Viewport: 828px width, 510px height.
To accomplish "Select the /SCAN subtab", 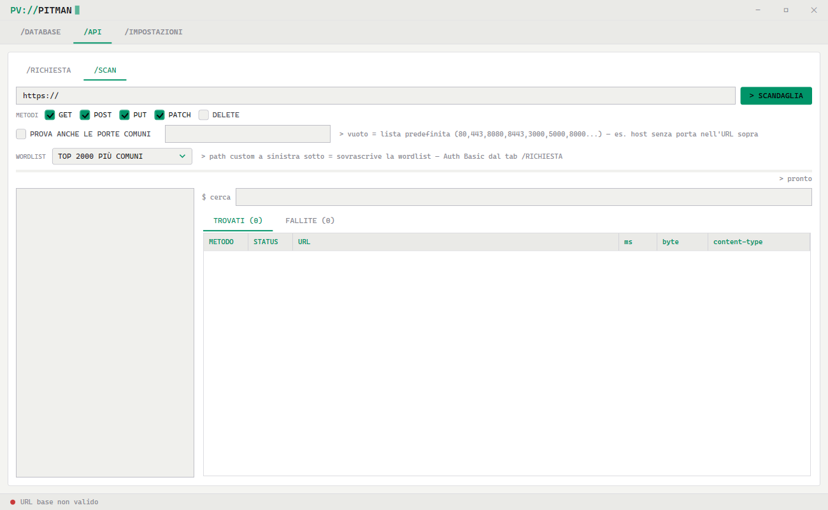I will coord(105,70).
